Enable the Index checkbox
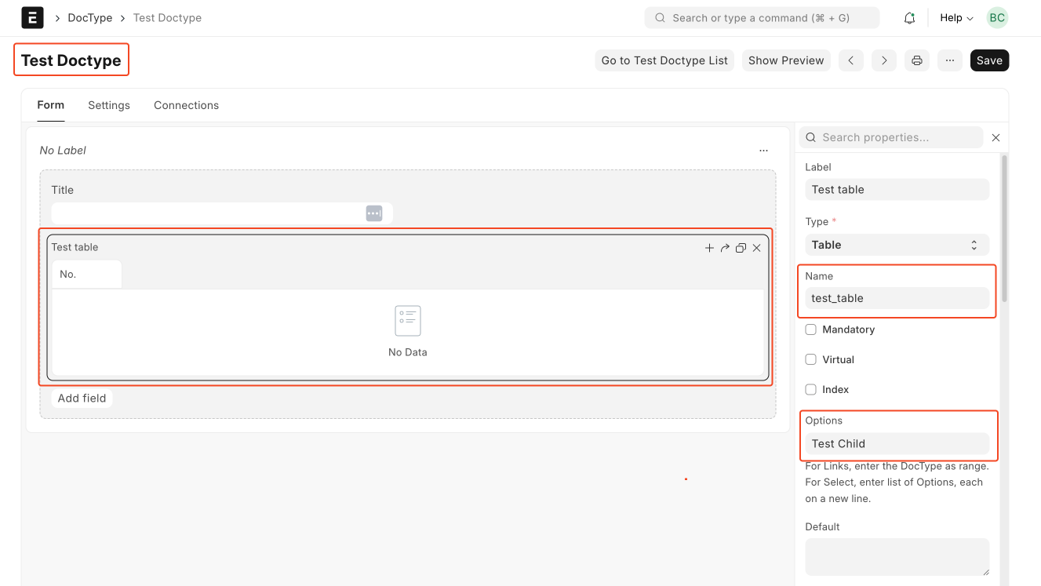 pos(811,389)
